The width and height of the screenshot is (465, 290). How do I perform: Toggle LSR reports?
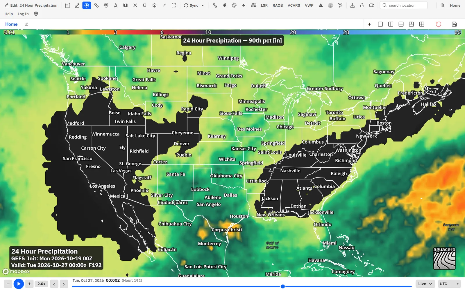coord(264,5)
